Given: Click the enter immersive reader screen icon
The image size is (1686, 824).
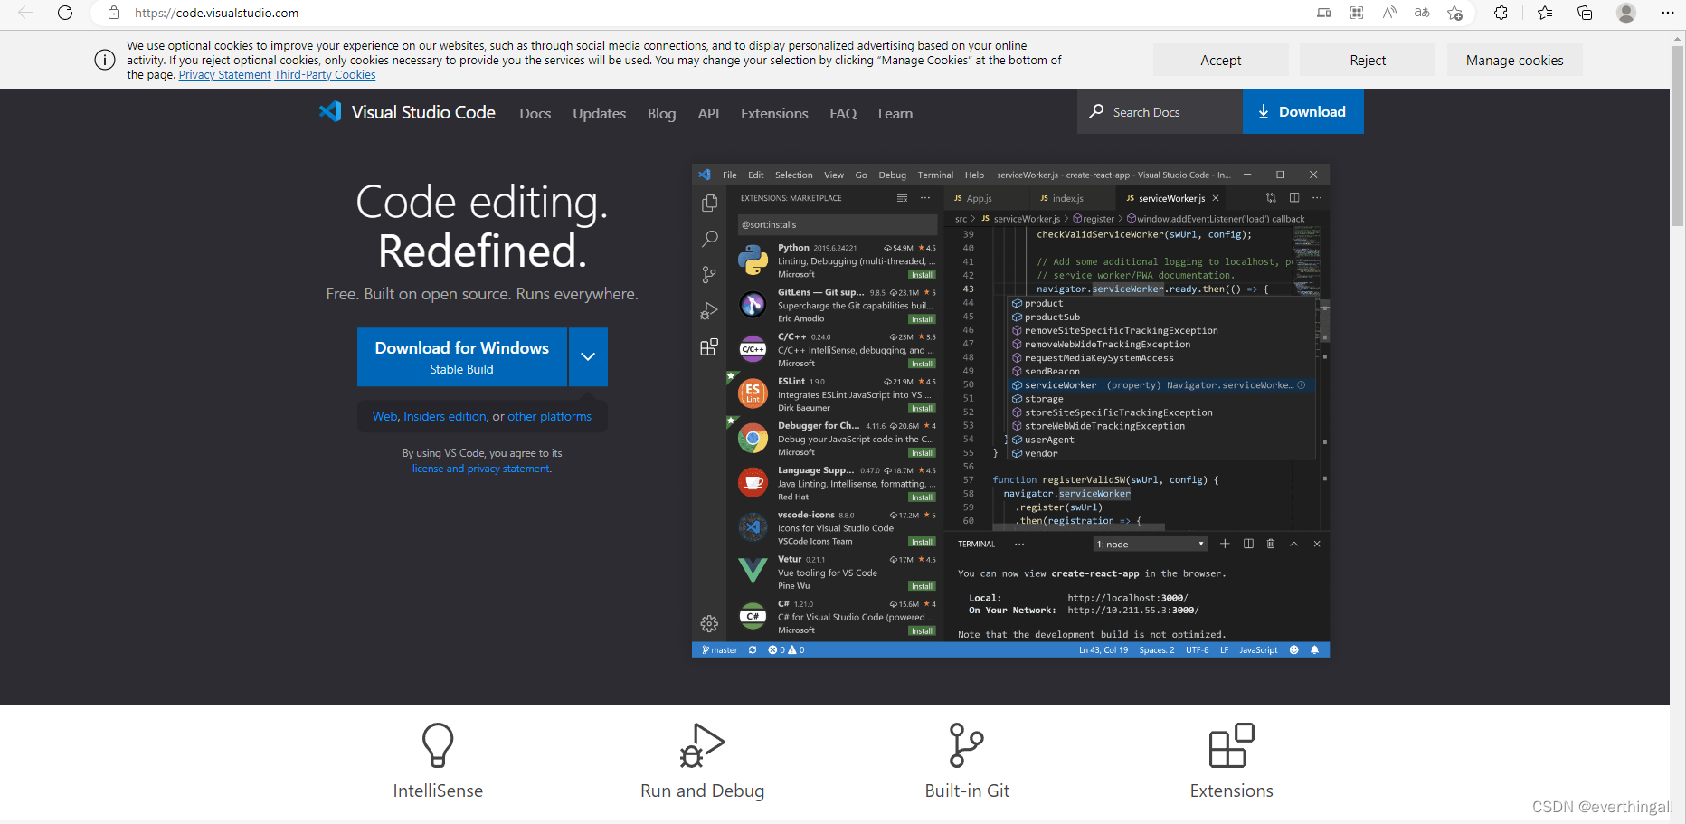Looking at the screenshot, I should click(1324, 13).
